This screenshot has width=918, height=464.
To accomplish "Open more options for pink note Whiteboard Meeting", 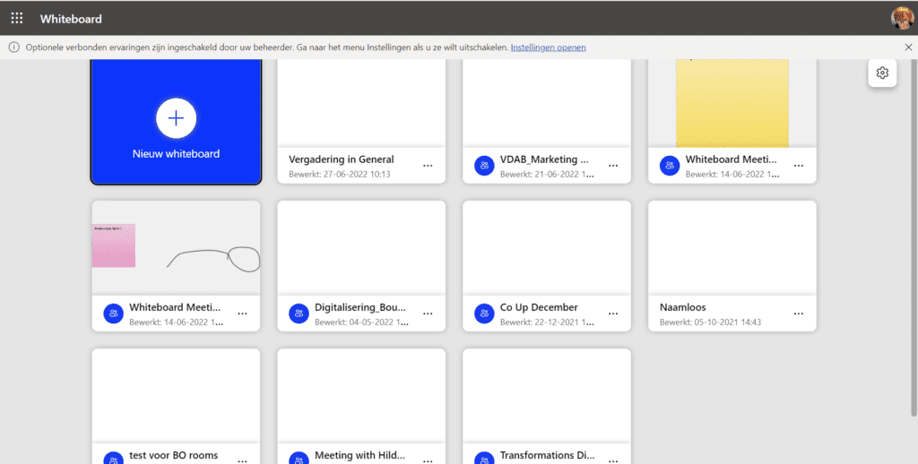I will [x=242, y=314].
